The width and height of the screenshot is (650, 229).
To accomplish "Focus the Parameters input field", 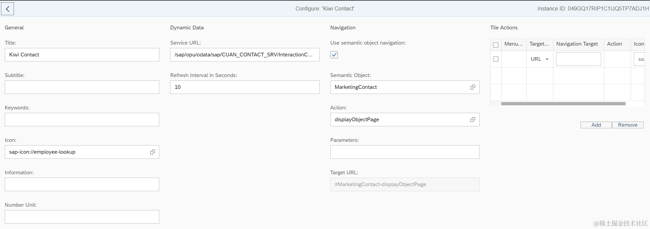I will (405, 152).
